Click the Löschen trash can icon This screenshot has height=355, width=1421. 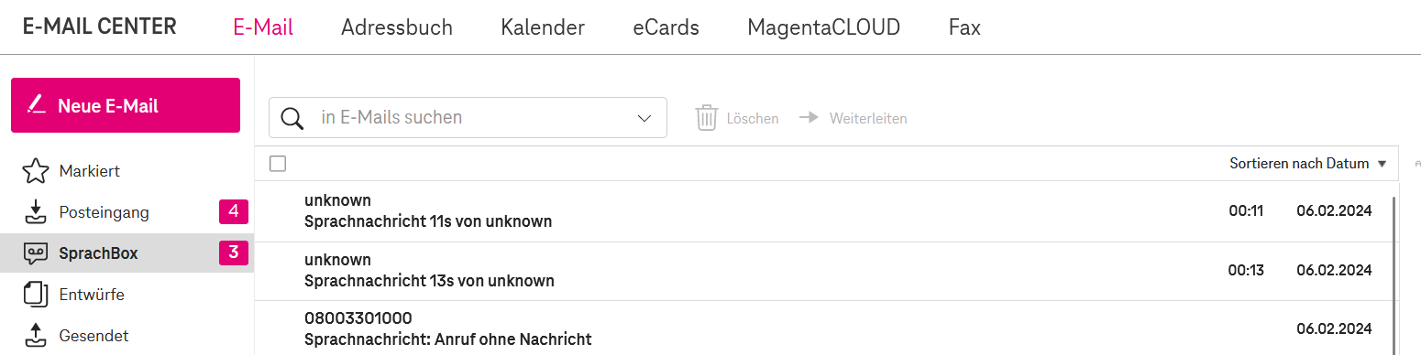[x=706, y=118]
